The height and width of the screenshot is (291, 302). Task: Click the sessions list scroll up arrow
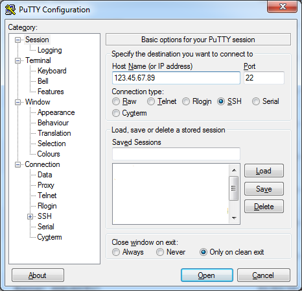[234, 170]
